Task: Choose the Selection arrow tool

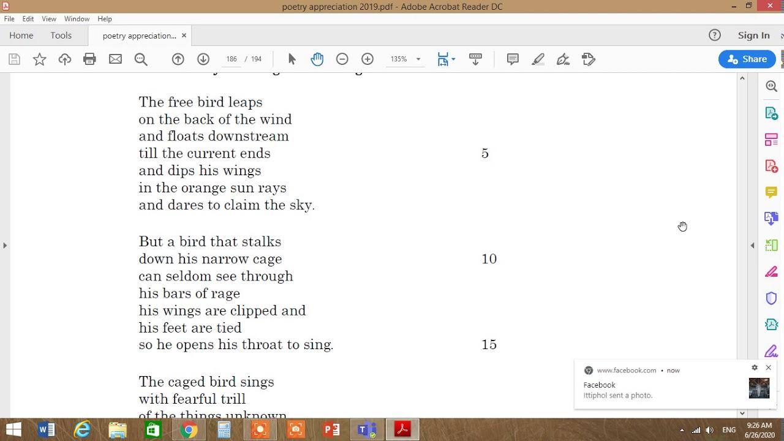Action: [292, 59]
